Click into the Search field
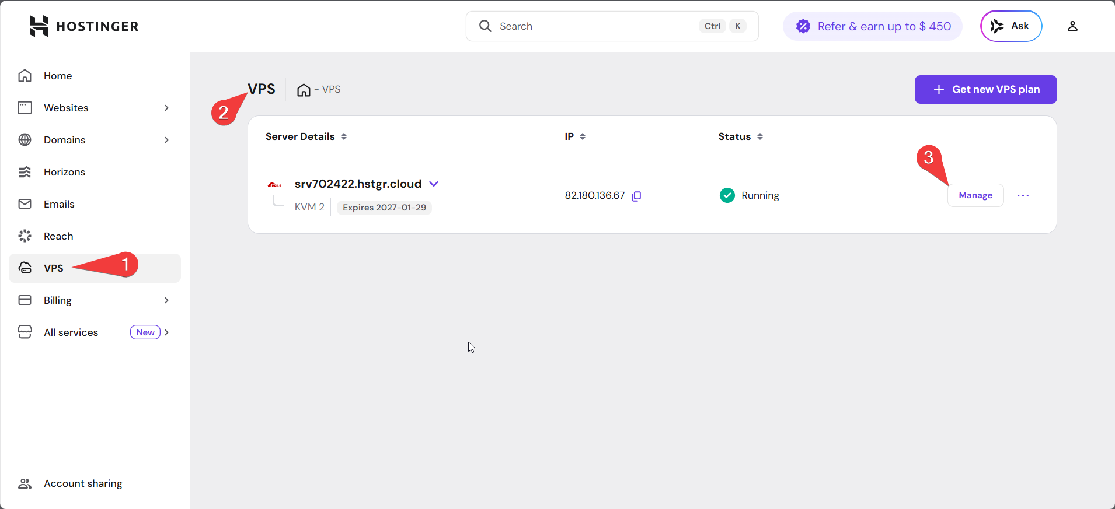This screenshot has width=1115, height=509. [x=612, y=26]
